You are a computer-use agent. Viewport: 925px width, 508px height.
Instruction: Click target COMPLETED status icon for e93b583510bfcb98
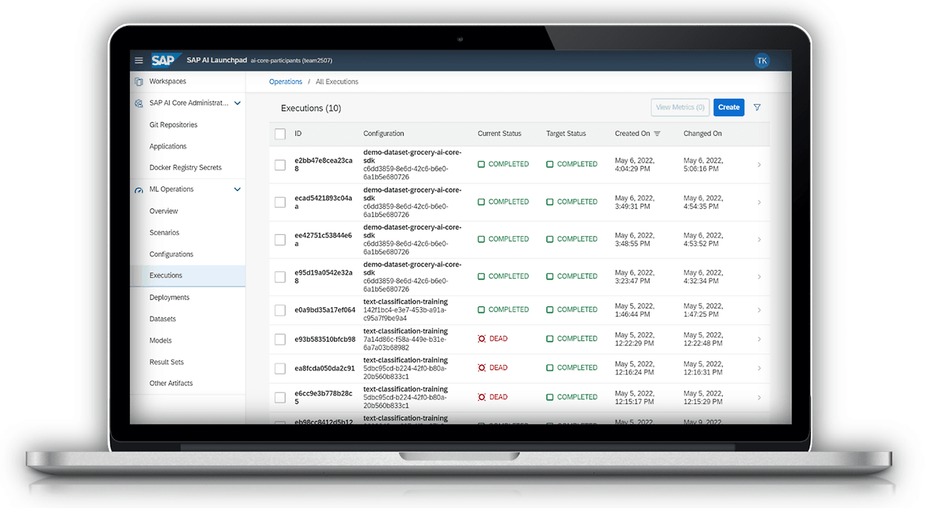click(x=550, y=339)
